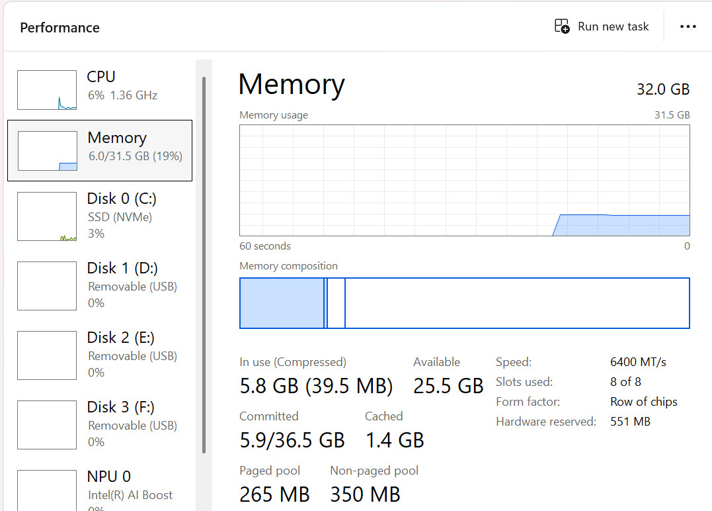Open Disk 0 (C:) performance view
The width and height of the screenshot is (712, 511).
click(100, 216)
